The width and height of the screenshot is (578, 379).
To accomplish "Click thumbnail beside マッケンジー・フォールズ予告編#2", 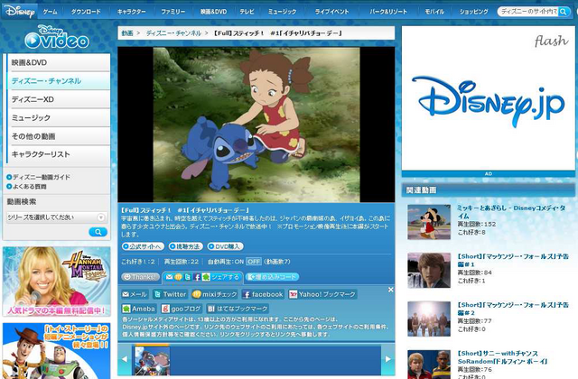I will 429,319.
